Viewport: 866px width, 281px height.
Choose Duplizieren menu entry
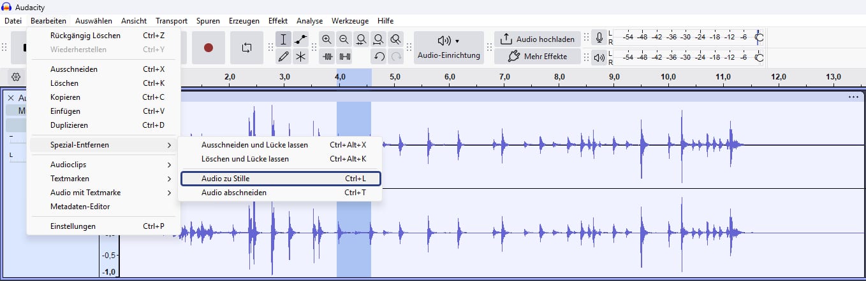pos(103,125)
